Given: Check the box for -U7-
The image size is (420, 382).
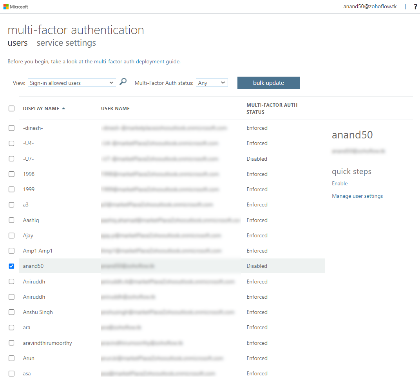Looking at the screenshot, I should click(x=11, y=159).
